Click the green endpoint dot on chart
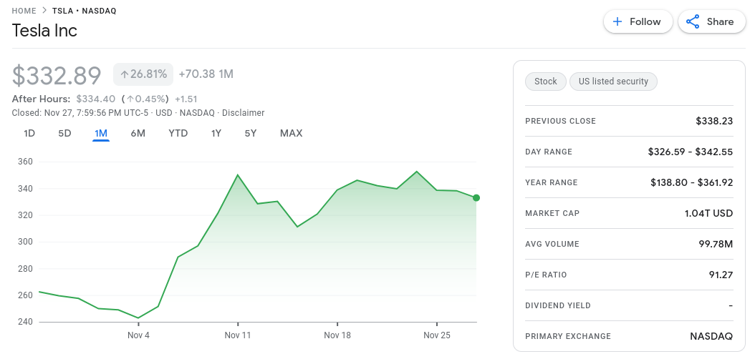 pyautogui.click(x=476, y=198)
